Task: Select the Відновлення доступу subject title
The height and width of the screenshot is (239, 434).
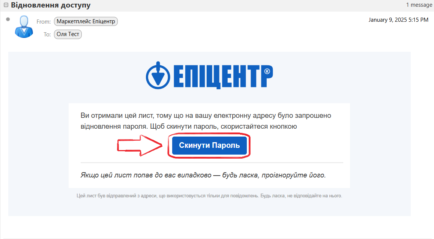Action: [51, 5]
